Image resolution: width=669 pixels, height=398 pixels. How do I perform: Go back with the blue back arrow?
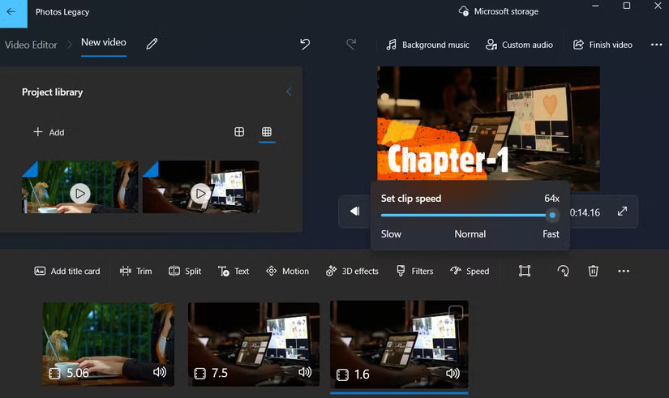pos(11,12)
